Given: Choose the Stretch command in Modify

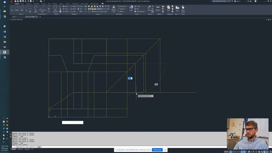Looking at the screenshot, I should (x=66, y=11).
